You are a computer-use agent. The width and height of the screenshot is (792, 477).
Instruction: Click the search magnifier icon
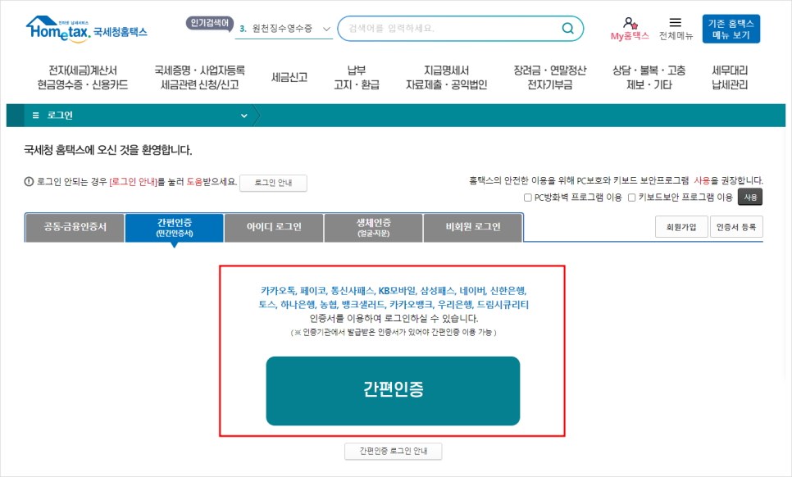(567, 27)
